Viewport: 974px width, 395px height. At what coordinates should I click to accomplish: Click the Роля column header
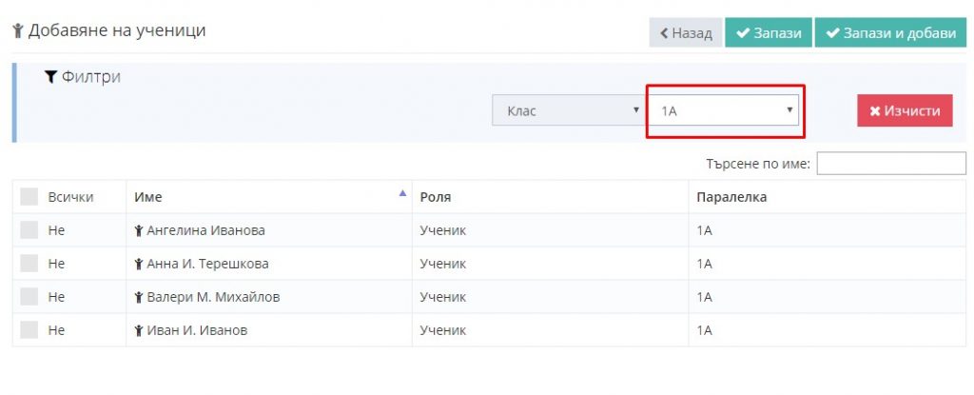point(436,197)
